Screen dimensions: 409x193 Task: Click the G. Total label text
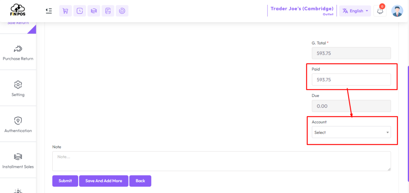(x=320, y=43)
